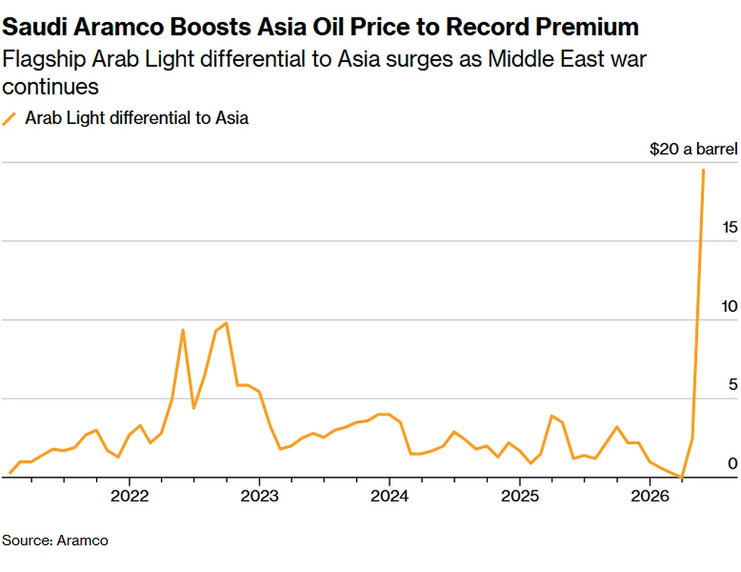Select the 2022 x-axis year label
741x572 pixels.
coord(129,496)
